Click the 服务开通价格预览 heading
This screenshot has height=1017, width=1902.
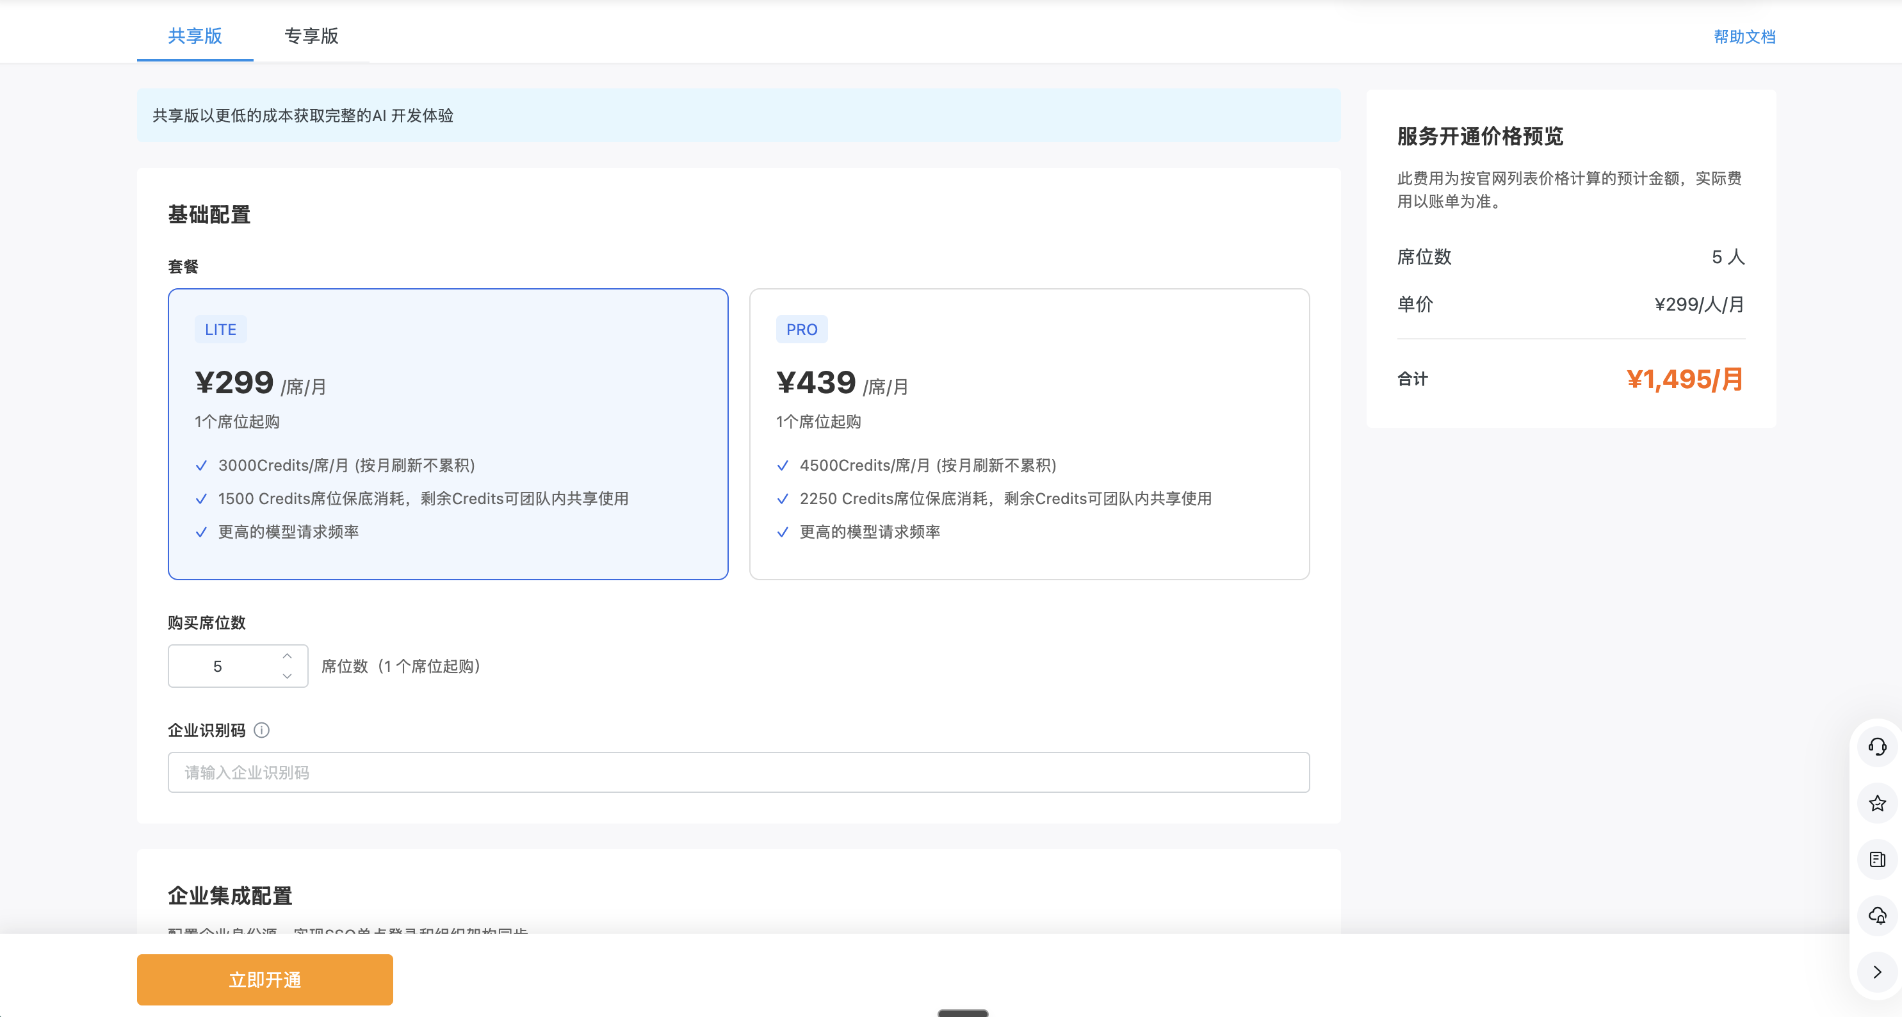1481,136
